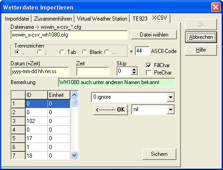Click the Einheit column header
223x170 pixels.
tap(59, 95)
